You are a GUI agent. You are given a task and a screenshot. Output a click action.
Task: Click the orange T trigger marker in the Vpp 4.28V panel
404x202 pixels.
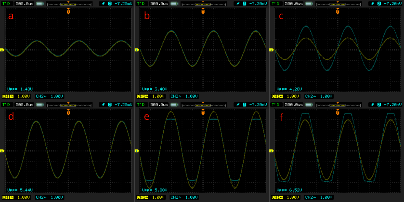coord(337,11)
